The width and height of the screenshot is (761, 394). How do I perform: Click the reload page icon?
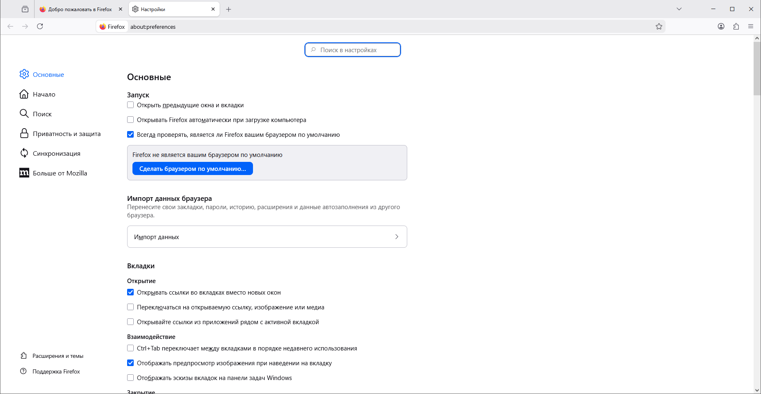[40, 26]
